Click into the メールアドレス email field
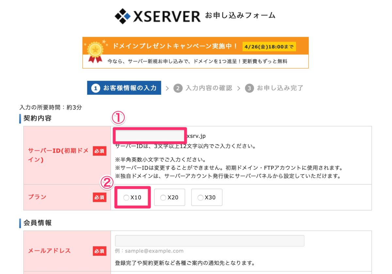Viewport: 392px width, 274px height. point(210,241)
